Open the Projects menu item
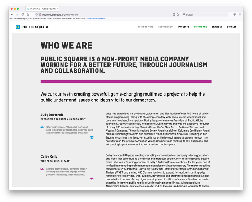Viewport: 252px width, 202px height. coord(184,27)
